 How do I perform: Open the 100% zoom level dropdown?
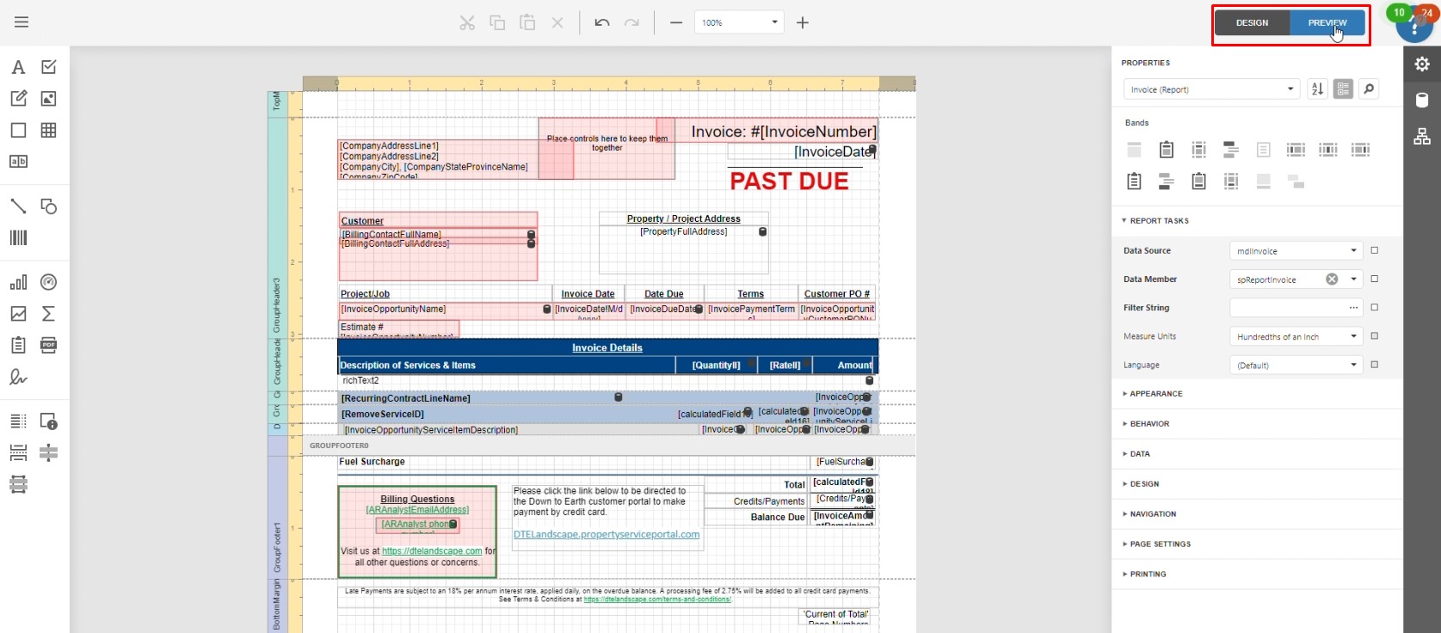[740, 22]
